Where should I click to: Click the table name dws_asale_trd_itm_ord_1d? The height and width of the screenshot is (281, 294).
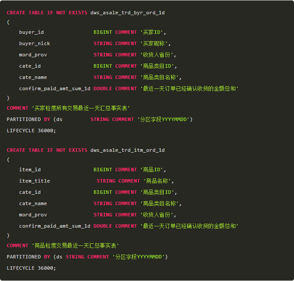coord(127,150)
